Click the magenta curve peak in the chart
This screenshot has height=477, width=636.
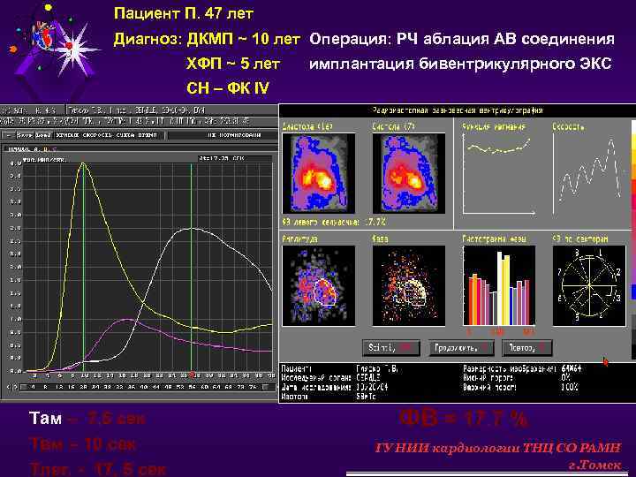click(x=126, y=320)
